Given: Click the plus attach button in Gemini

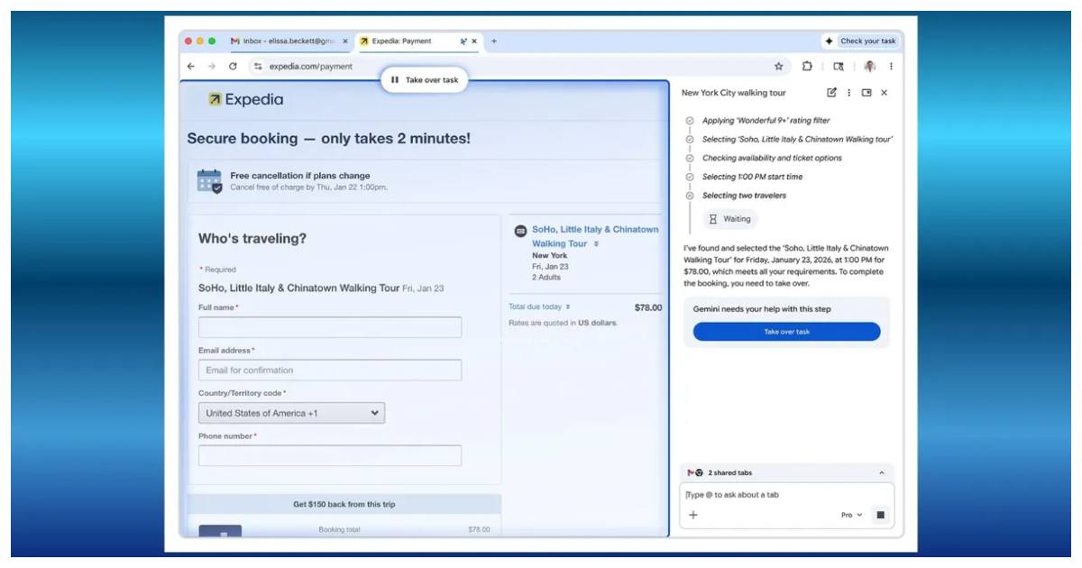Looking at the screenshot, I should 693,516.
